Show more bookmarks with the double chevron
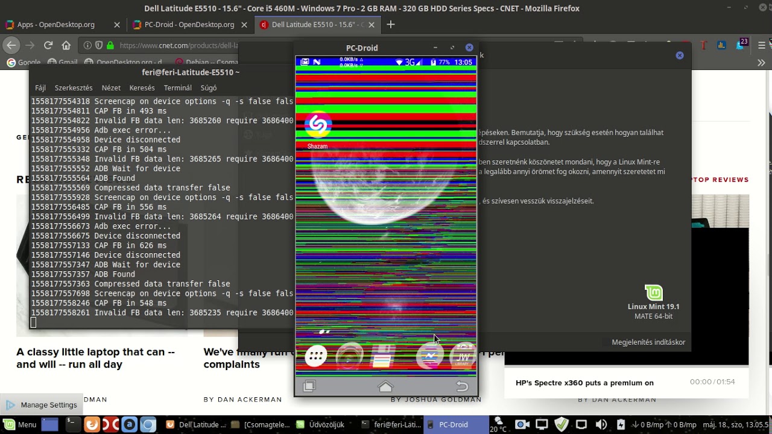Viewport: 772px width, 434px height. pos(761,62)
